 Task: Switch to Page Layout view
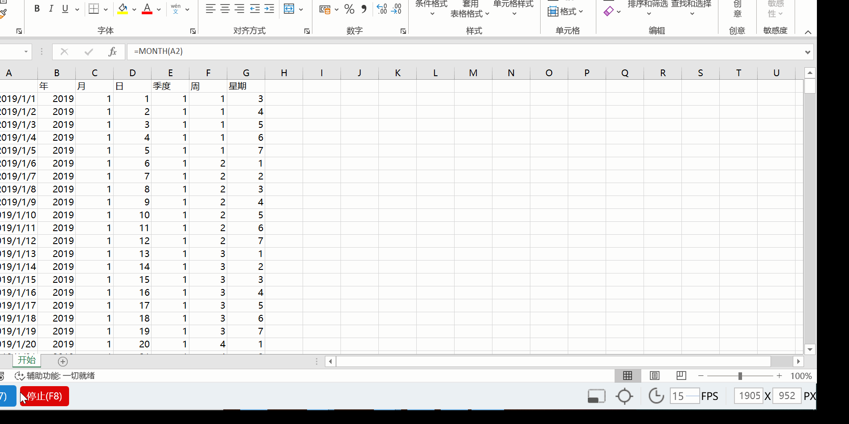655,376
